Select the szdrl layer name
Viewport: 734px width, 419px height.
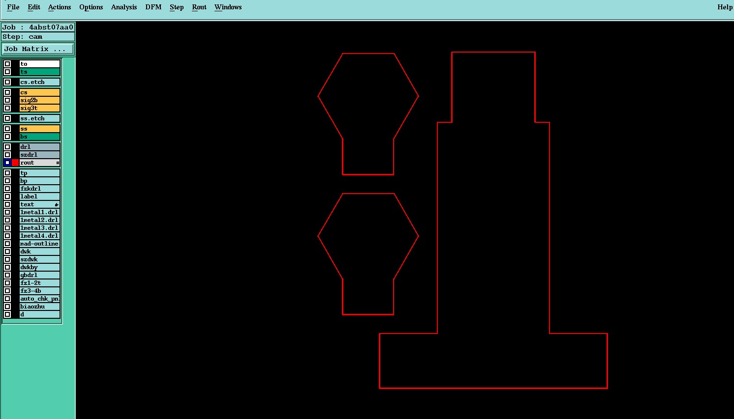tap(39, 155)
